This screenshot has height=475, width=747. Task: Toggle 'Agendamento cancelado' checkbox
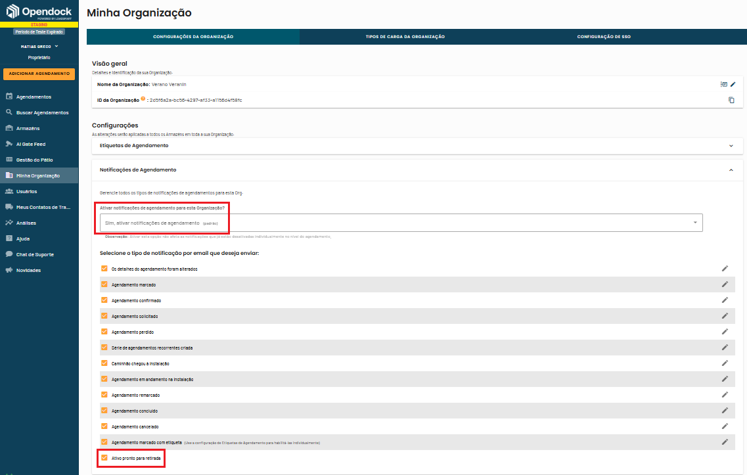[x=104, y=426]
